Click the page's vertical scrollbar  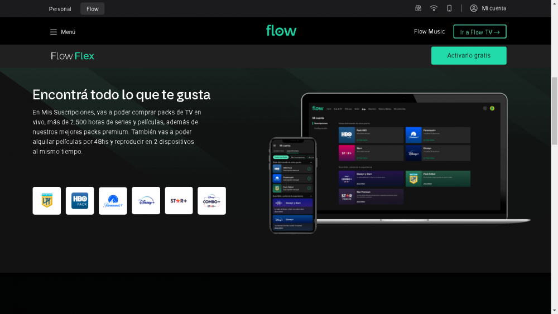(x=554, y=112)
